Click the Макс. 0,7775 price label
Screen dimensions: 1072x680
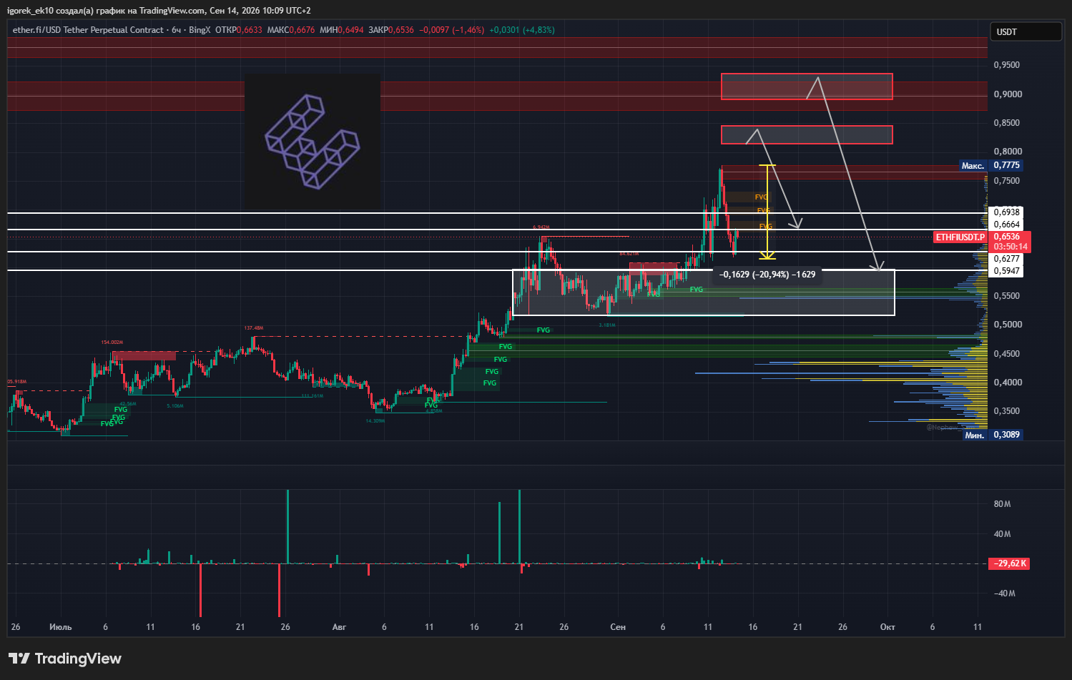pos(990,165)
